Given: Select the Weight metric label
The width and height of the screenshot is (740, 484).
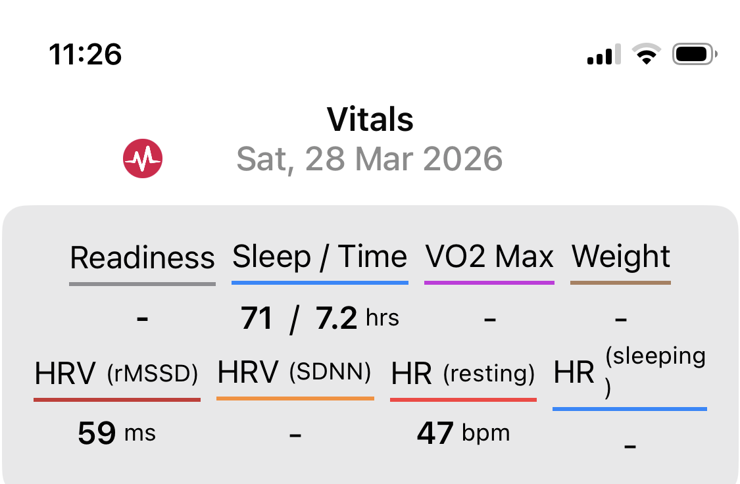Looking at the screenshot, I should coord(621,256).
